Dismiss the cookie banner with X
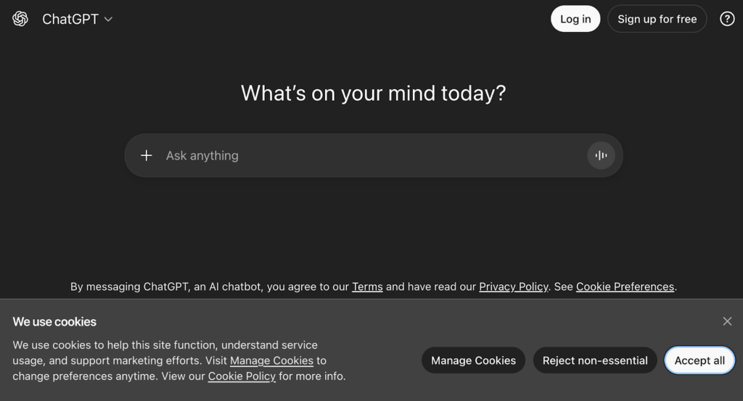 coord(727,321)
